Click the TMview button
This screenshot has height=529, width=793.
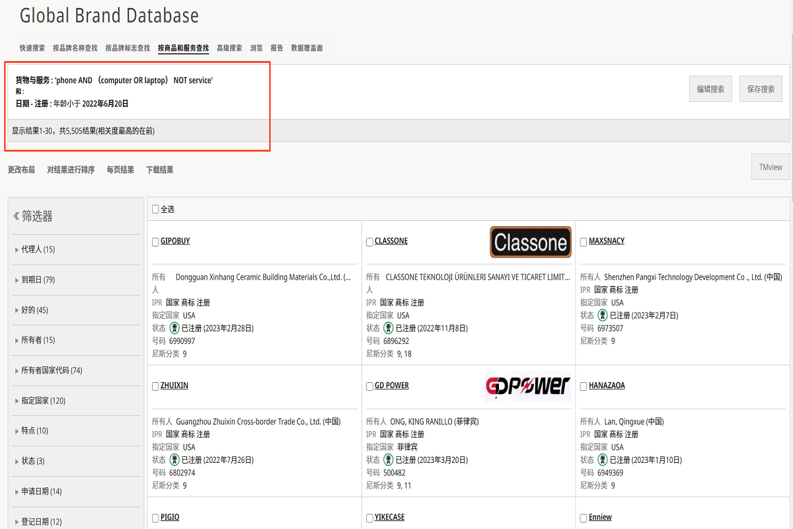click(771, 167)
